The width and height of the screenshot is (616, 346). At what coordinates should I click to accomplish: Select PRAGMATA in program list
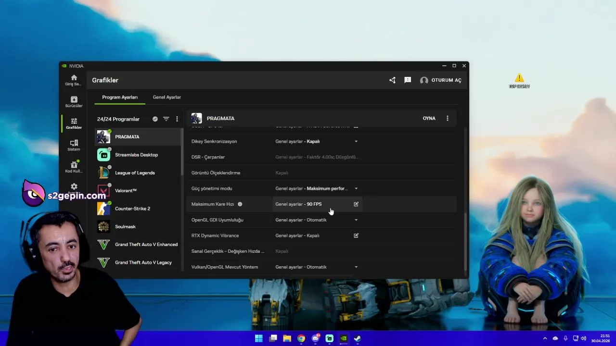[138, 137]
